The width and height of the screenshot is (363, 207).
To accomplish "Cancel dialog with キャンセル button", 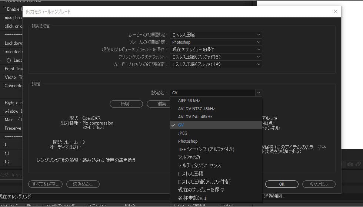I will click(319, 184).
